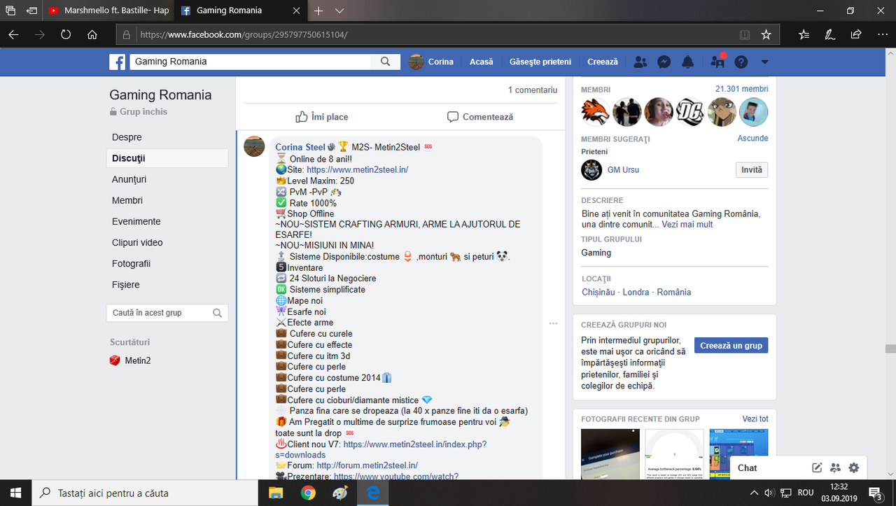Viewport: 896px width, 506px height.
Task: Click the Facebook search field
Action: (x=249, y=62)
